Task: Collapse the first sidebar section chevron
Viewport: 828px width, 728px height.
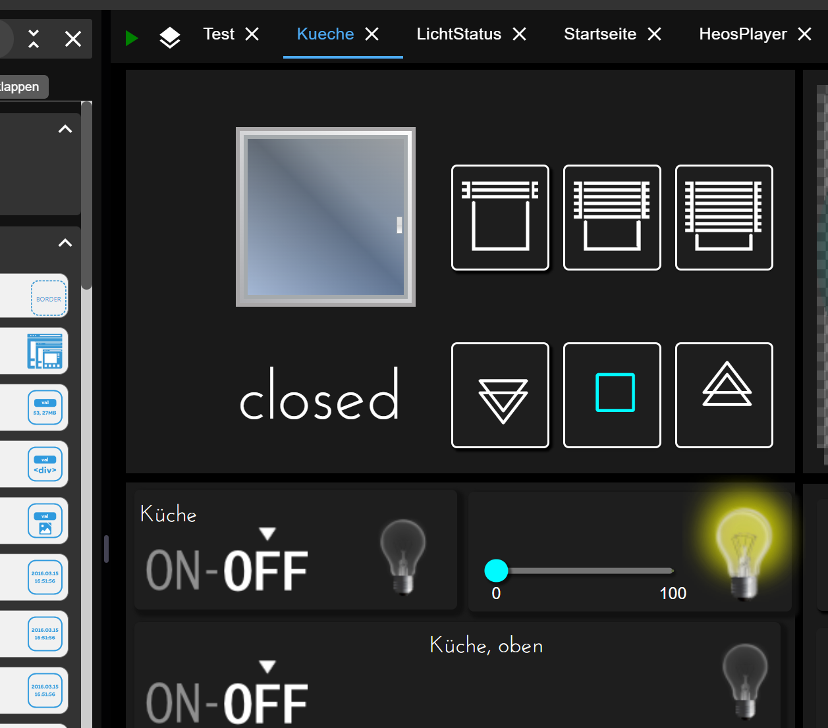Action: (65, 129)
